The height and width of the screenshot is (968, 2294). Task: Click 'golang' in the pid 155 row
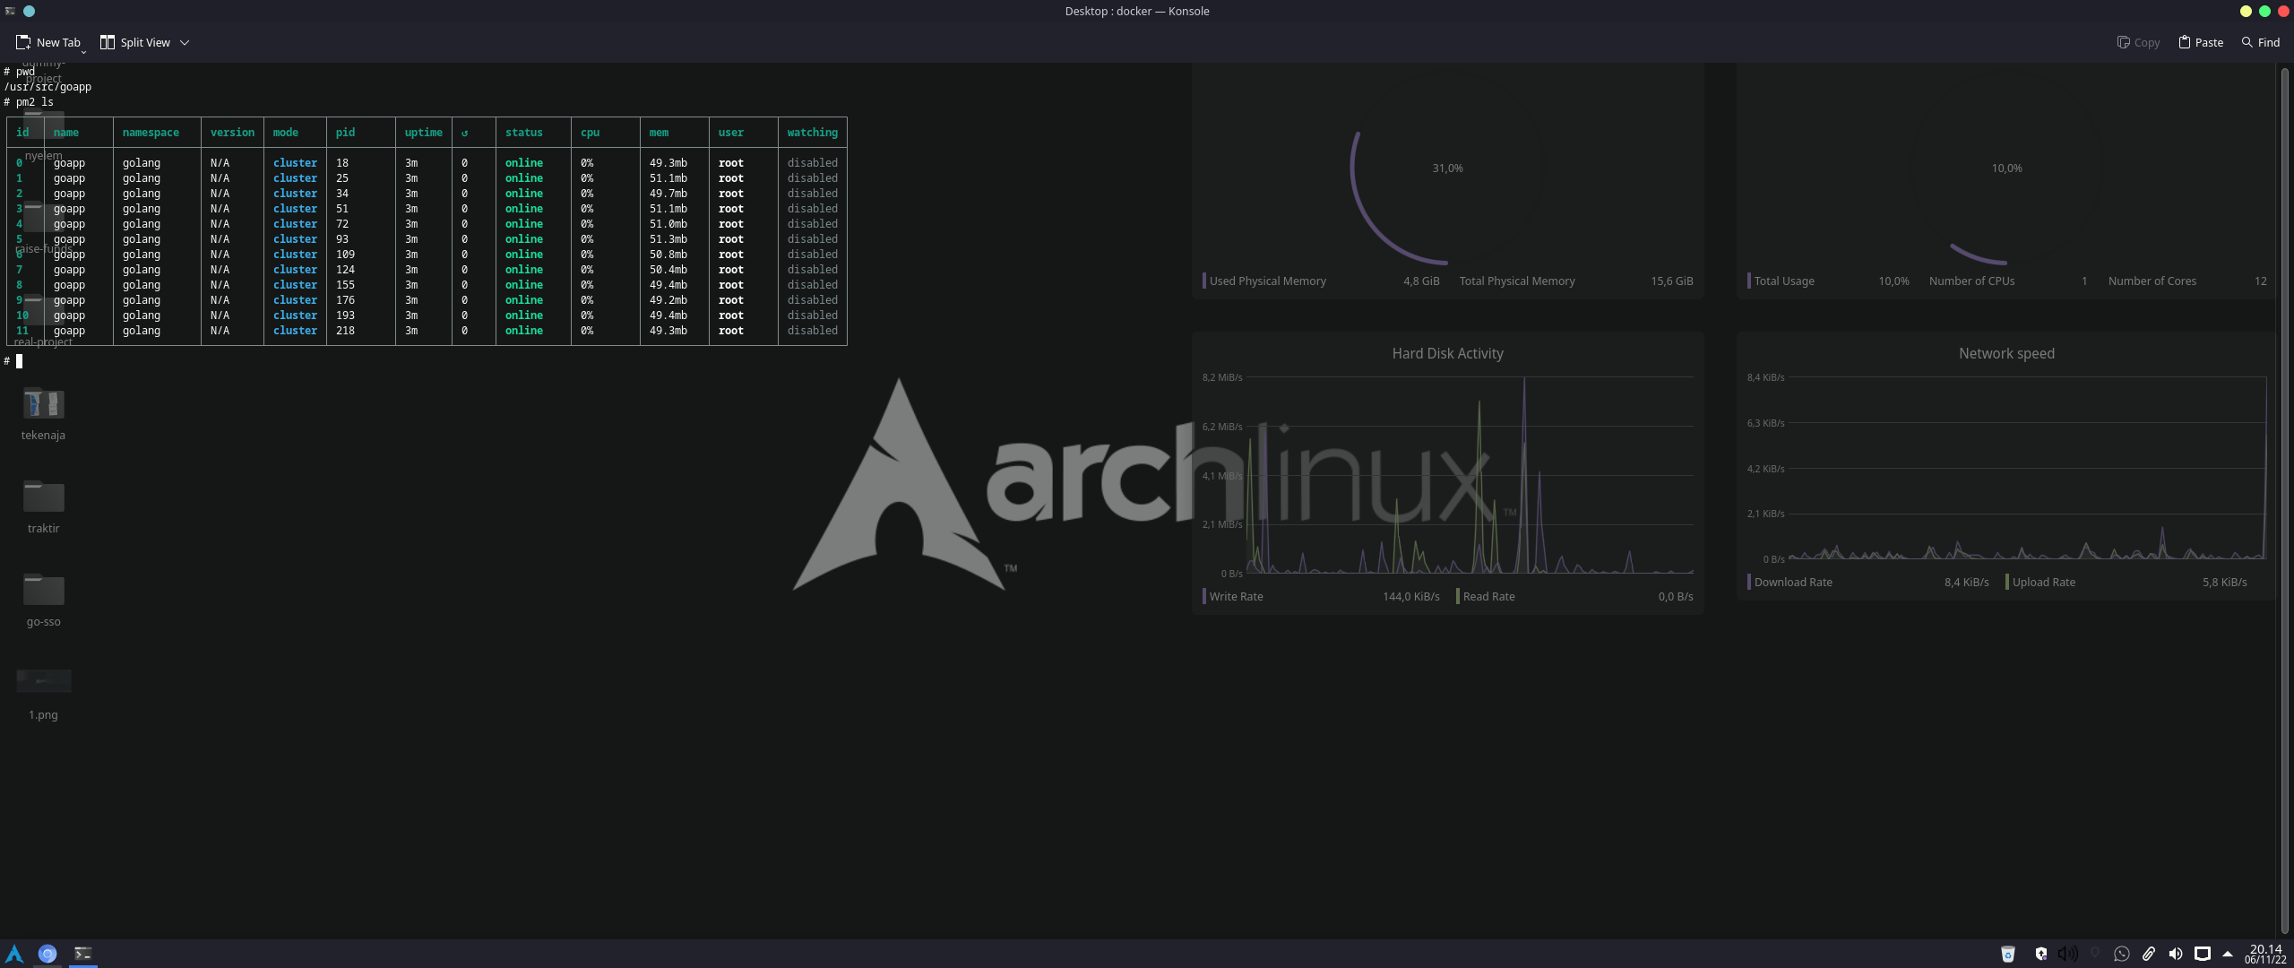[x=142, y=285]
